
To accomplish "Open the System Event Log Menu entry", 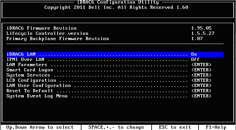I will [37, 96].
